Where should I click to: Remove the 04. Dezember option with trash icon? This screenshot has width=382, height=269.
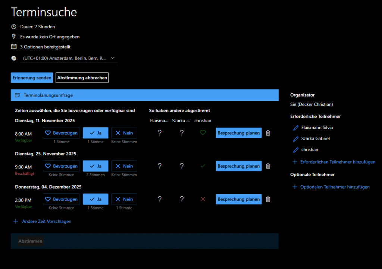click(x=268, y=199)
